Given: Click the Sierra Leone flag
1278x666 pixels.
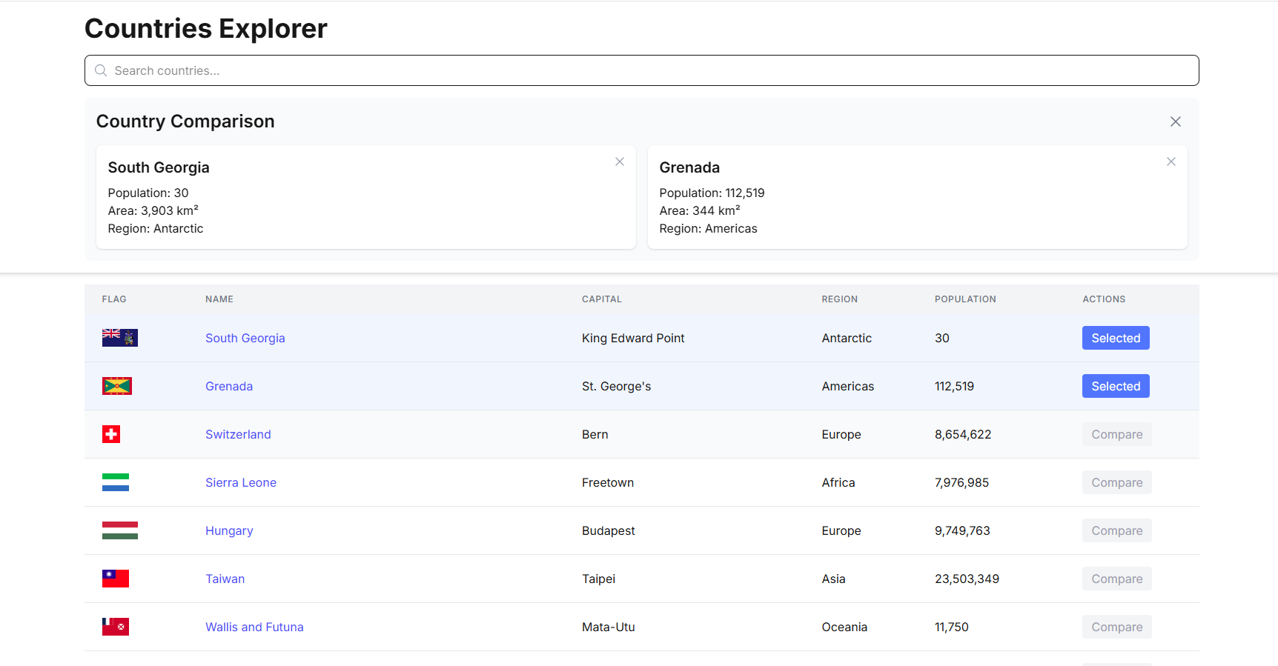Looking at the screenshot, I should [x=116, y=482].
